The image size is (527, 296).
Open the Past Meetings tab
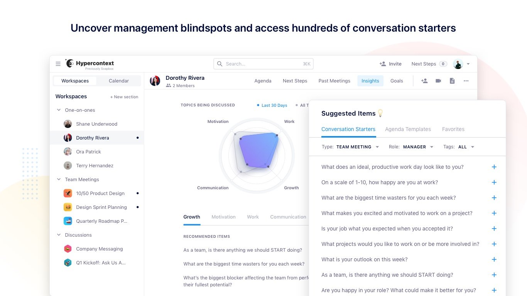tap(334, 81)
